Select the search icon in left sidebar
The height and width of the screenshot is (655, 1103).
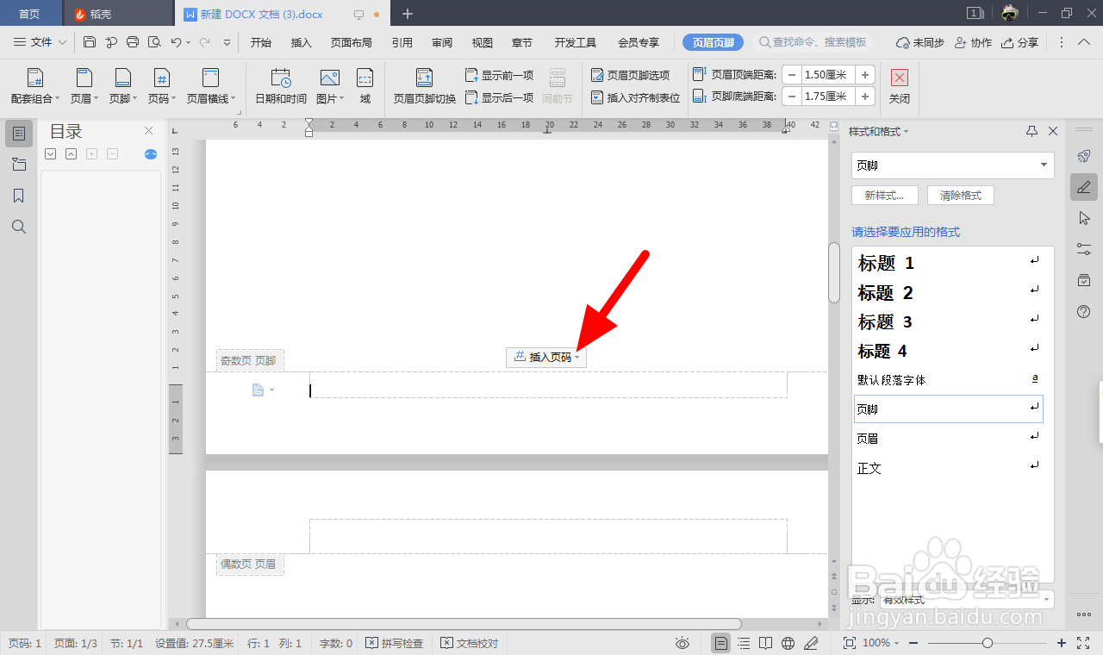(19, 227)
